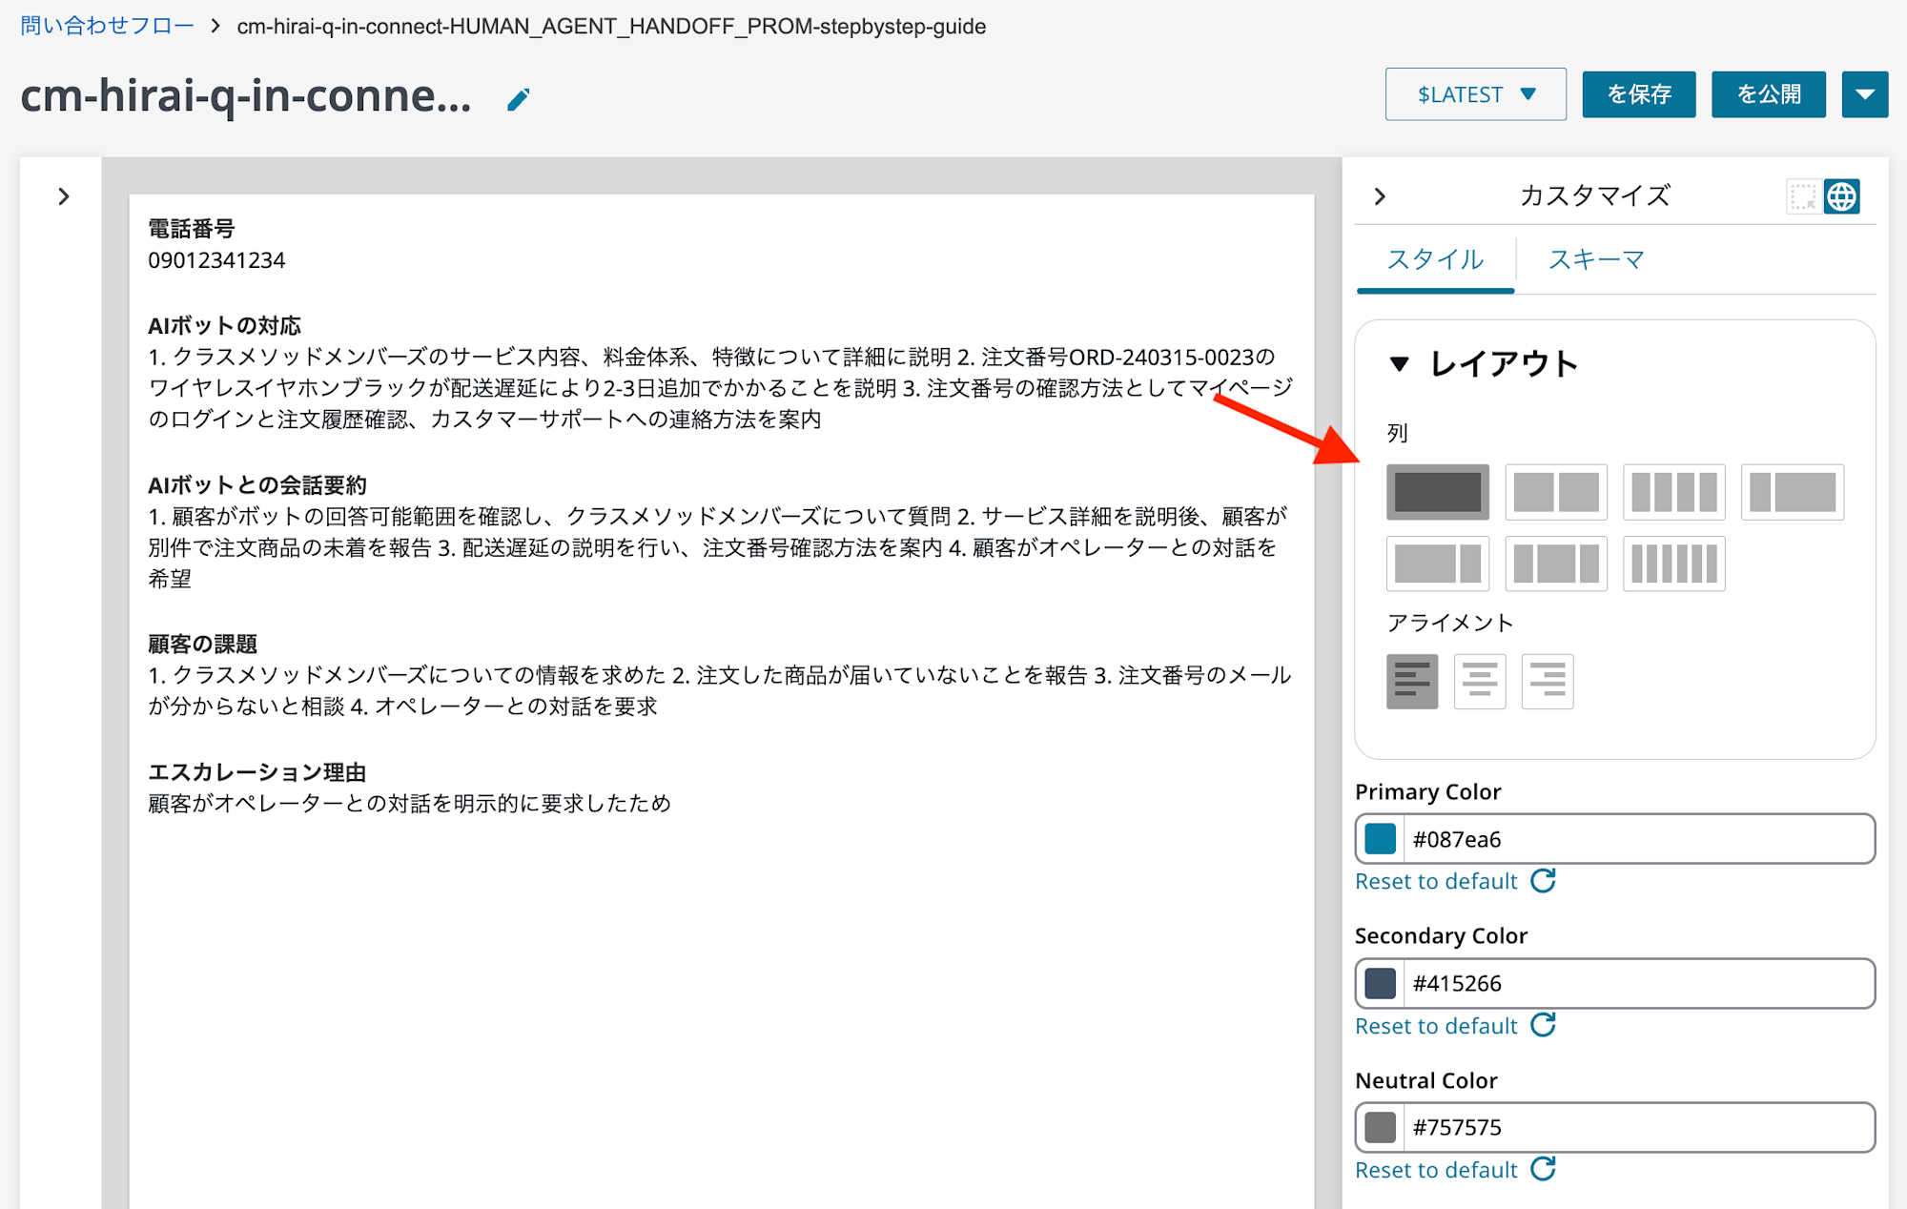1907x1209 pixels.
Task: Click the Primary Color swatch
Action: pyautogui.click(x=1380, y=838)
